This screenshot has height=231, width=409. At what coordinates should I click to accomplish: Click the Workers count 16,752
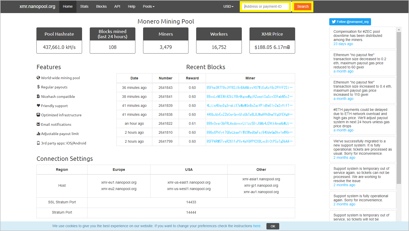(x=219, y=47)
